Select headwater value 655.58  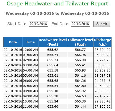tap(53, 70)
